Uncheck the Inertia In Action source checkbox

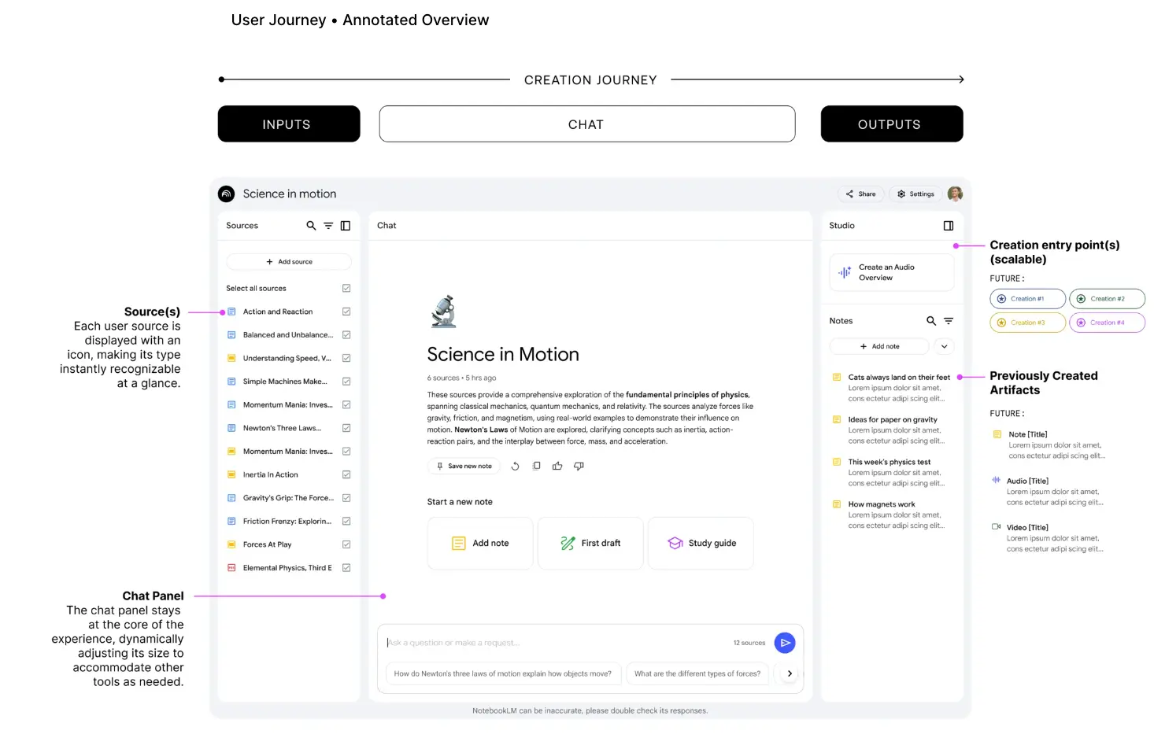point(346,475)
